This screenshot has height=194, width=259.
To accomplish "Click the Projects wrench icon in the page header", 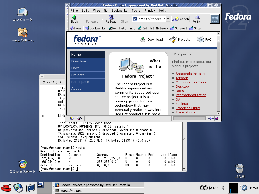I will [x=173, y=40].
